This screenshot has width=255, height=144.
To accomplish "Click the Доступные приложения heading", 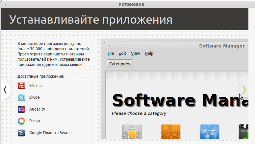I will tap(41, 76).
